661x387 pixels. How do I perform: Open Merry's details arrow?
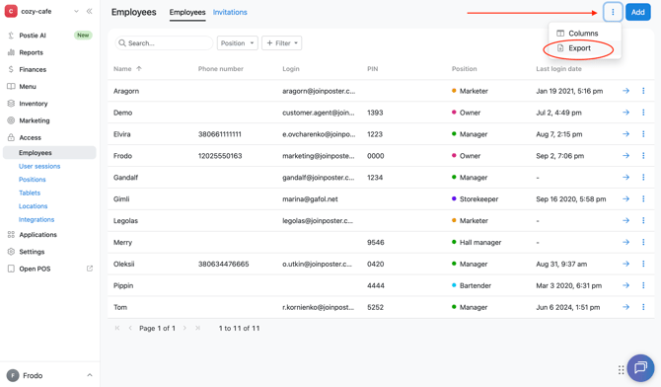pos(626,242)
